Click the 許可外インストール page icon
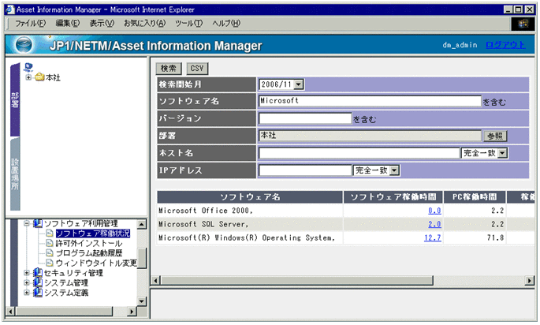The height and width of the screenshot is (325, 540). [x=49, y=243]
